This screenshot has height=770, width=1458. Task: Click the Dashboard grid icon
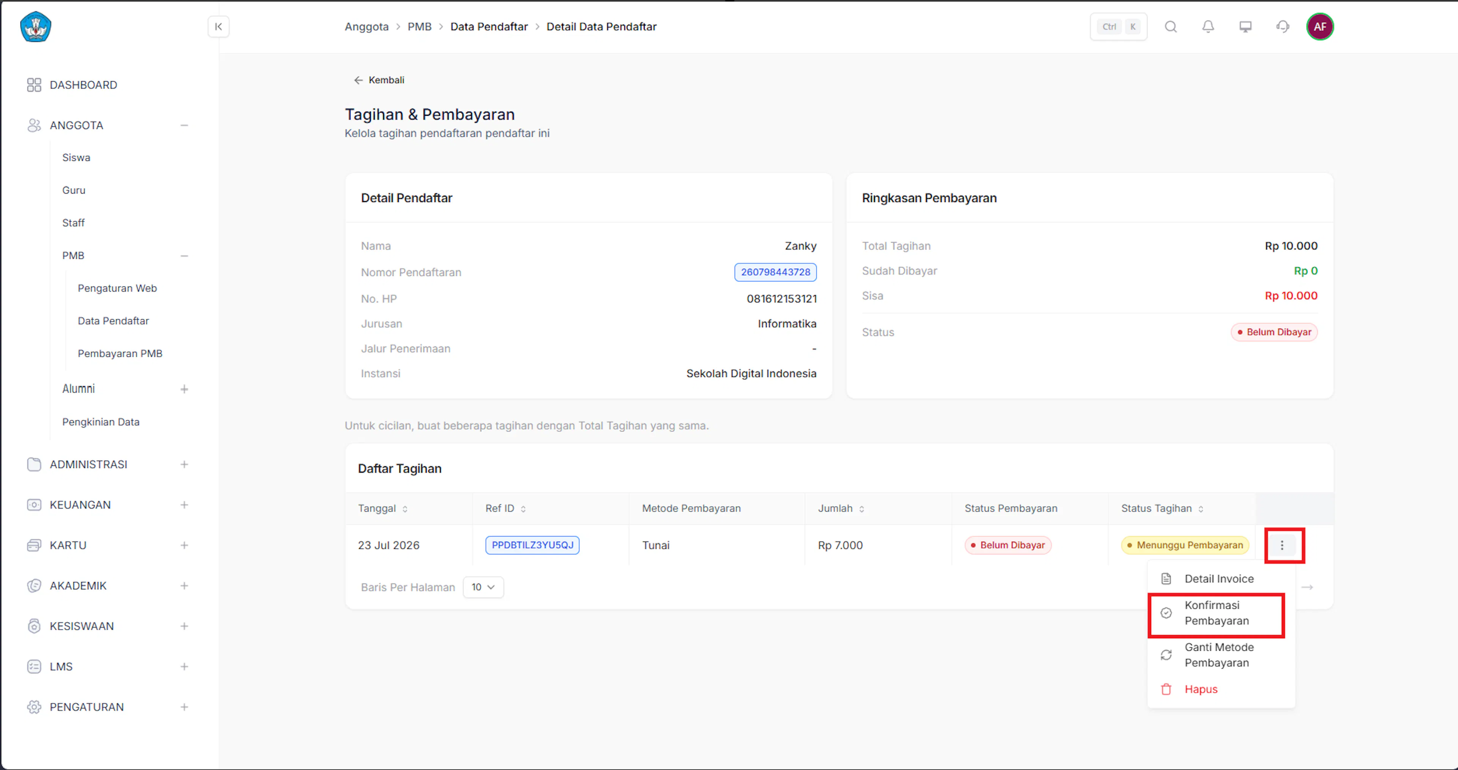(x=34, y=85)
